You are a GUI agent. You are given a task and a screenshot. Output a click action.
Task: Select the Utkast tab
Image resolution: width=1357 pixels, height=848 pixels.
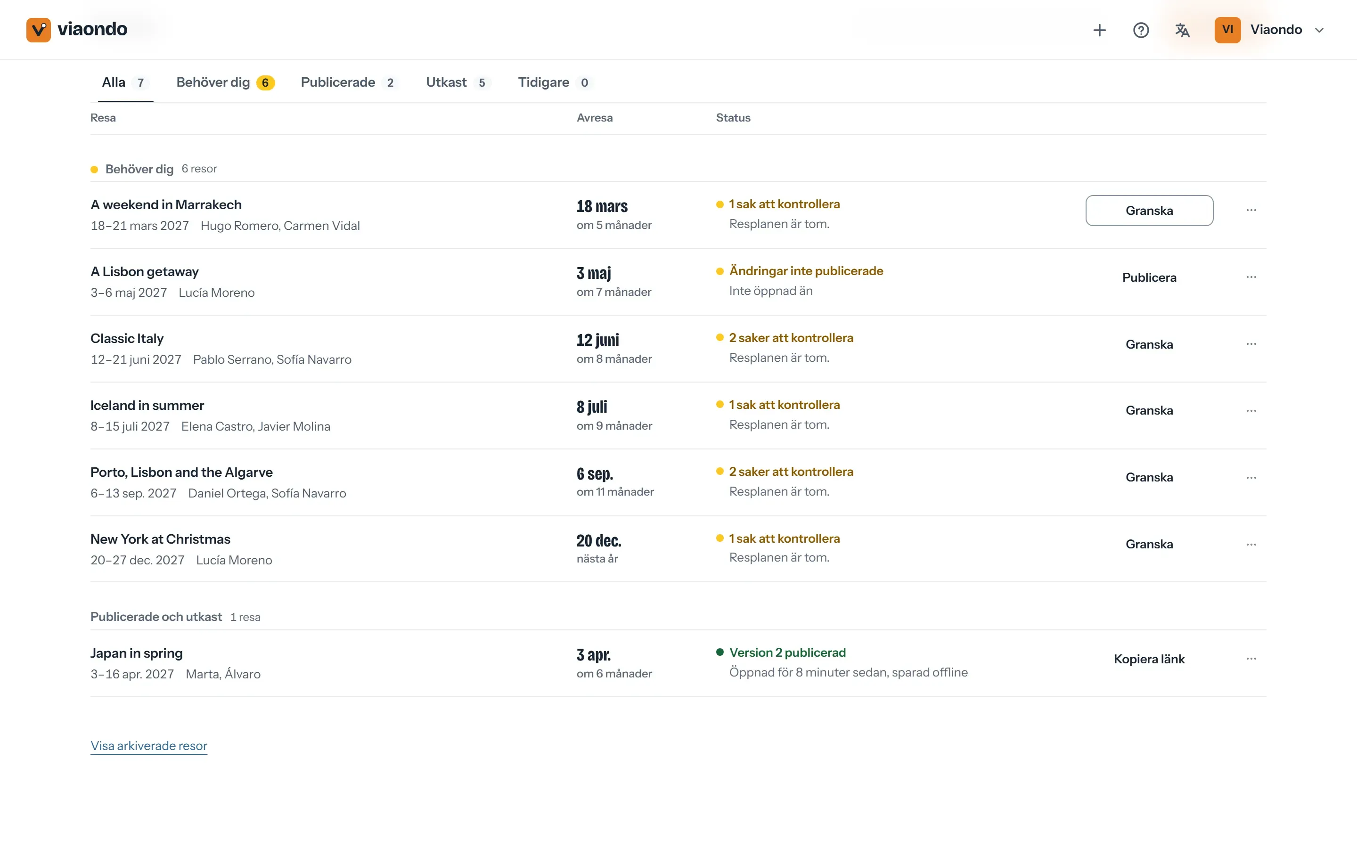[x=458, y=82]
